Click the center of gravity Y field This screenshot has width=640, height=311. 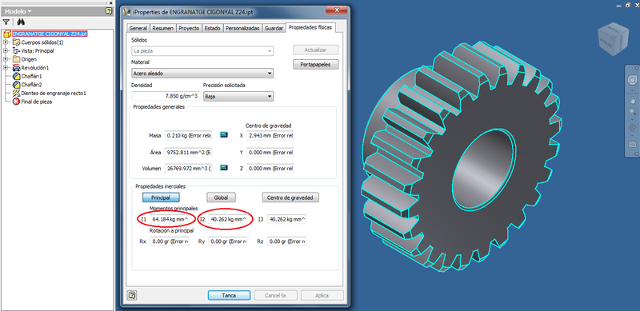pos(270,153)
